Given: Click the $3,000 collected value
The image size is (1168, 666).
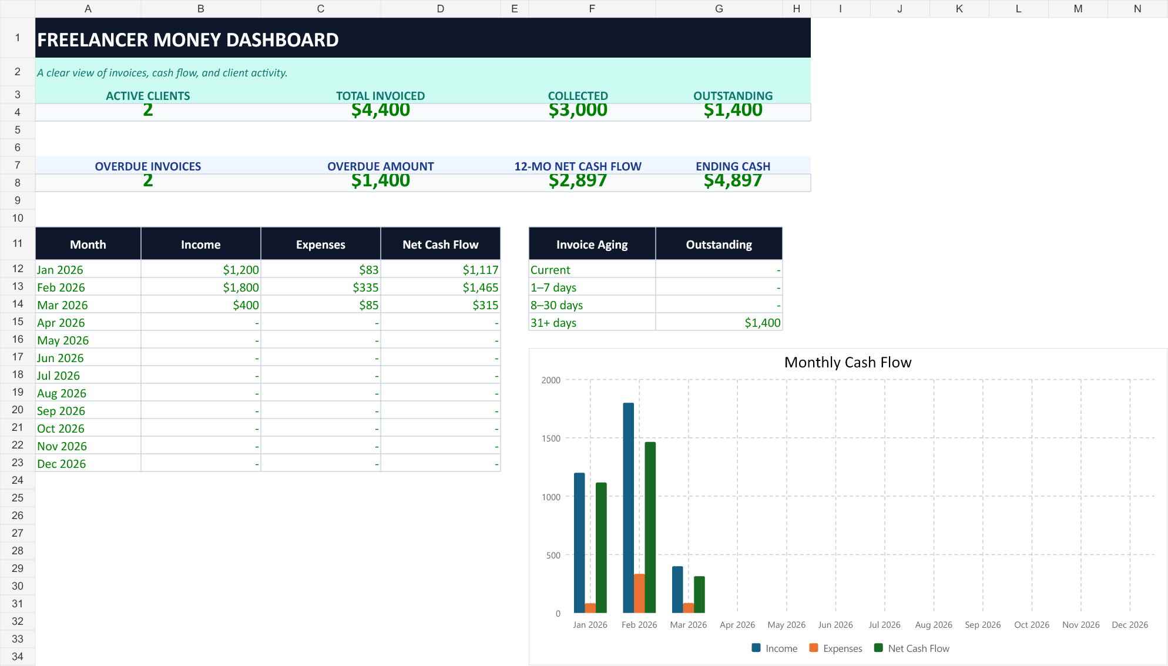Looking at the screenshot, I should point(578,111).
